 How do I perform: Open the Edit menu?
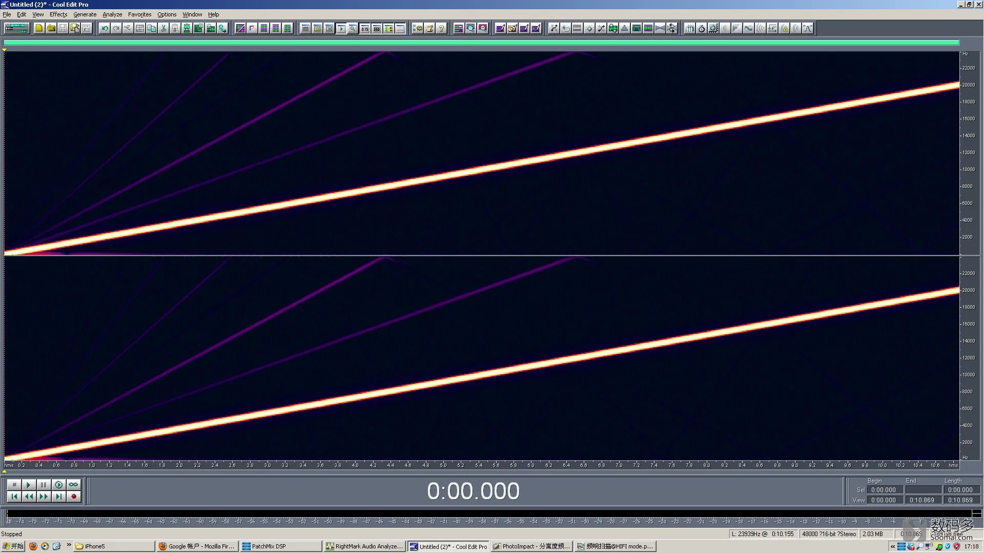22,14
